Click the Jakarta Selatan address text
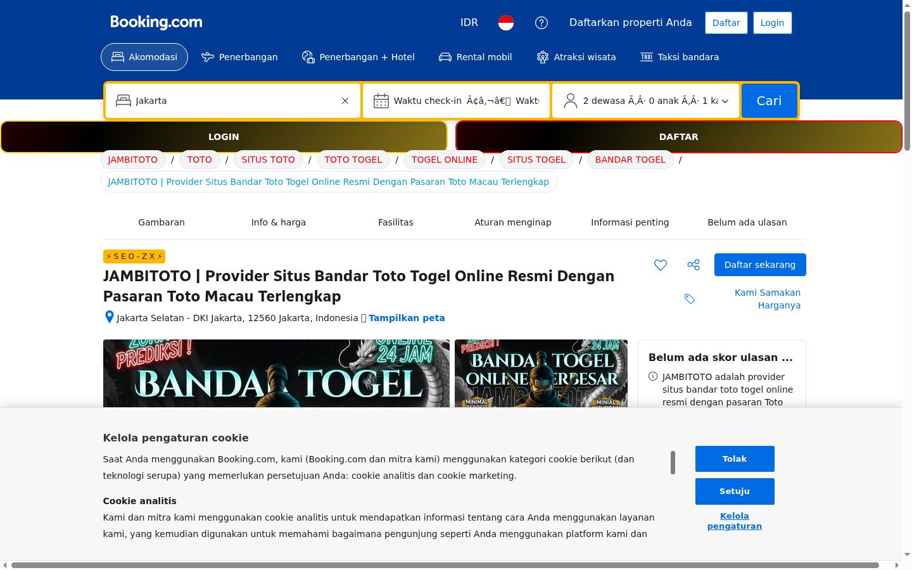The image size is (912, 570). 237,318
